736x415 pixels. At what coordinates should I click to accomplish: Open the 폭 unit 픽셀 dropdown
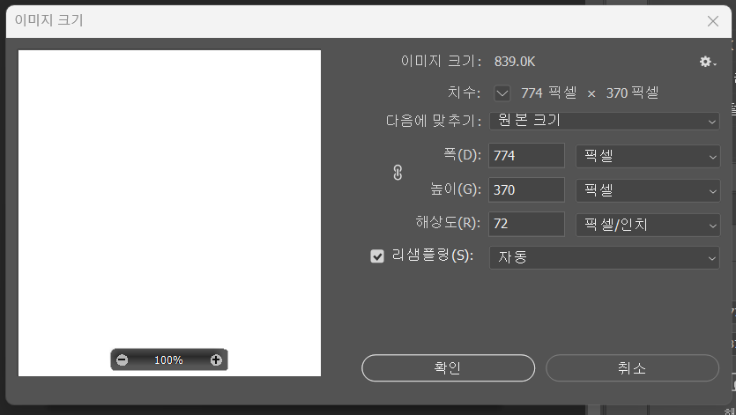pyautogui.click(x=647, y=156)
